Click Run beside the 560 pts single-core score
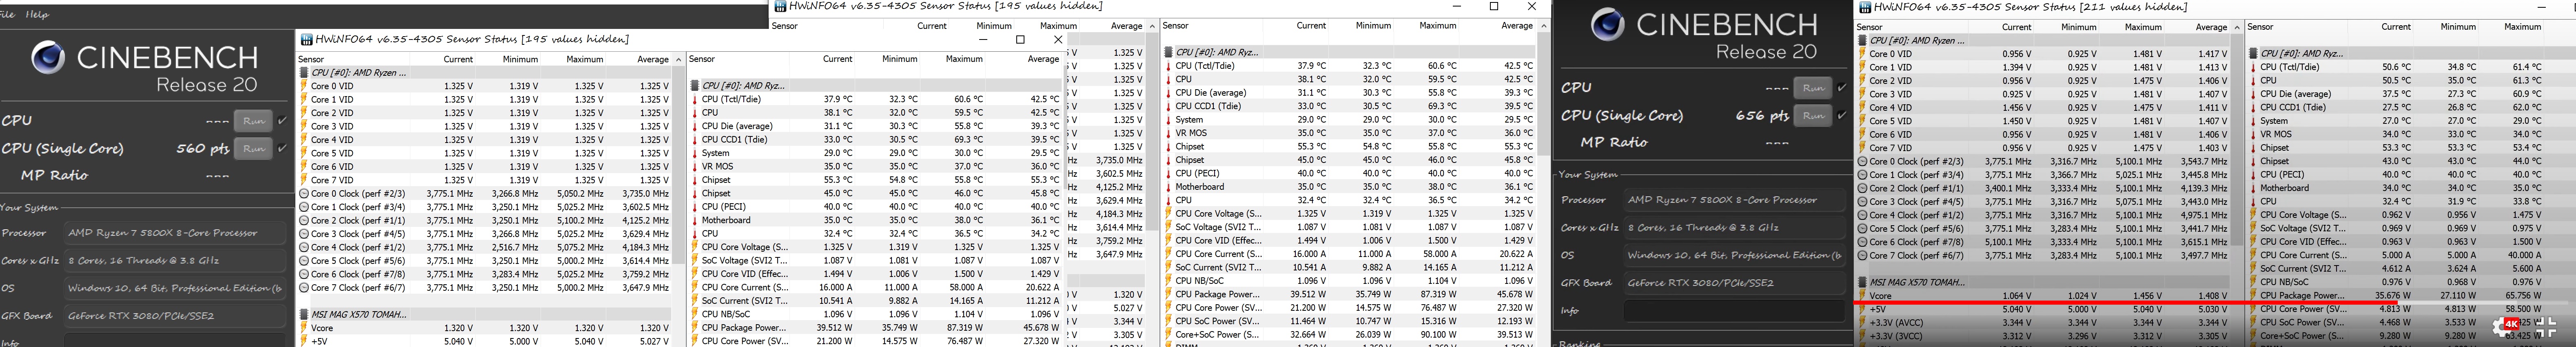Screen dimensions: 2576x347 point(253,149)
